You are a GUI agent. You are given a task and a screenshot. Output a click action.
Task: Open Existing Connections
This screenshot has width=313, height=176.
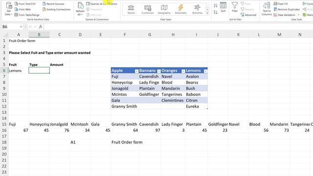pos(57,9)
